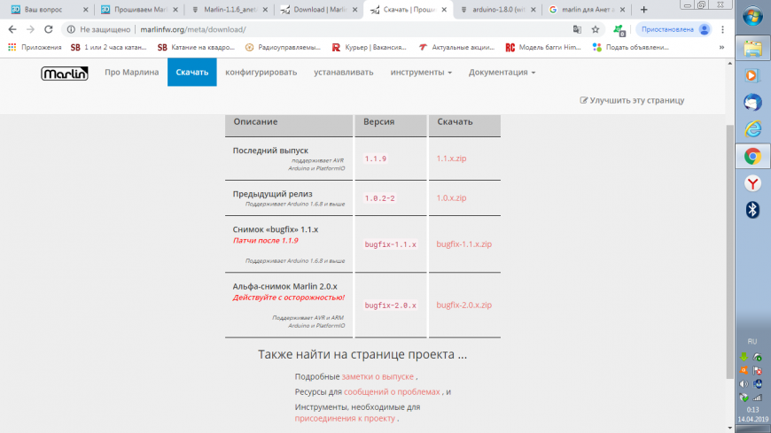
Task: Click the browser forward arrow
Action: coord(30,29)
